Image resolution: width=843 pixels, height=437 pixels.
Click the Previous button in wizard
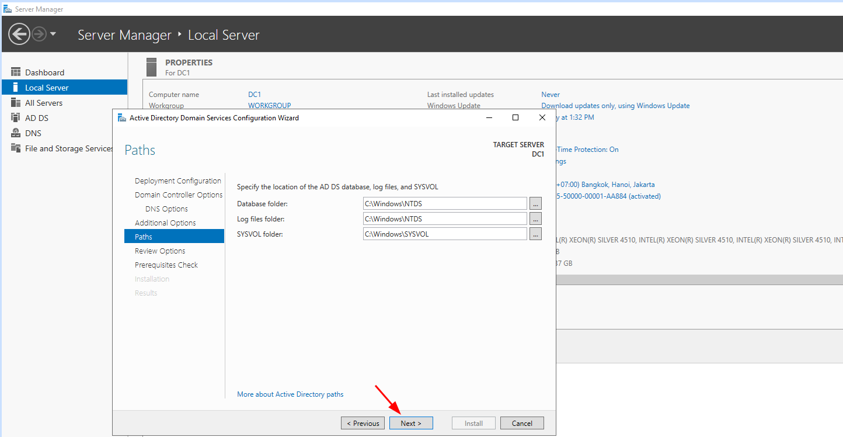coord(363,424)
